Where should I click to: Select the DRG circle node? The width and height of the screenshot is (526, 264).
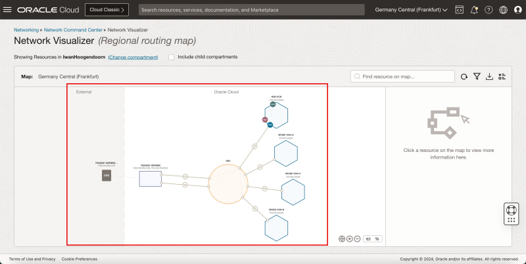coord(227,183)
